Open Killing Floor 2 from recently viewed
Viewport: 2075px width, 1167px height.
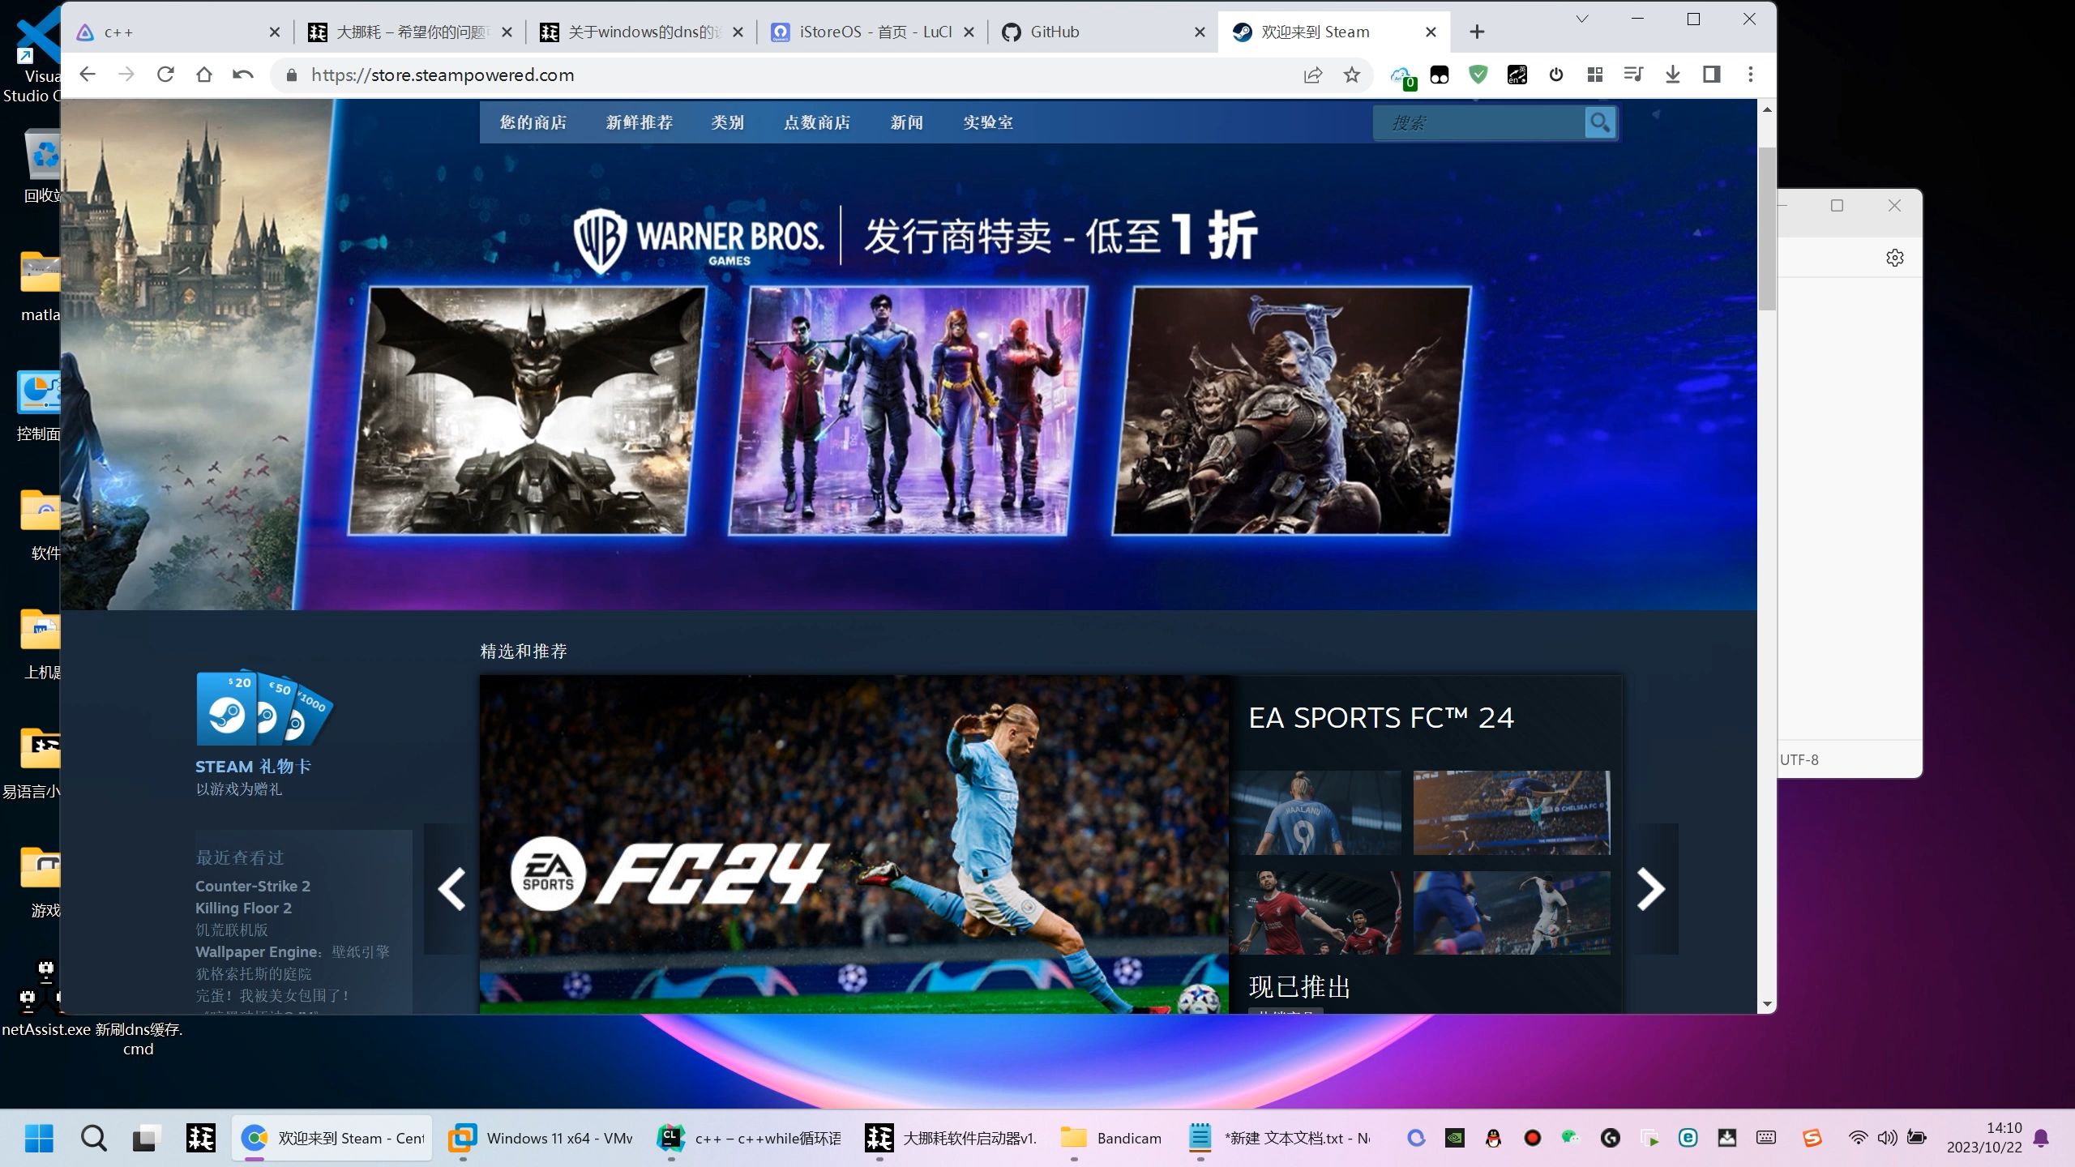click(243, 908)
